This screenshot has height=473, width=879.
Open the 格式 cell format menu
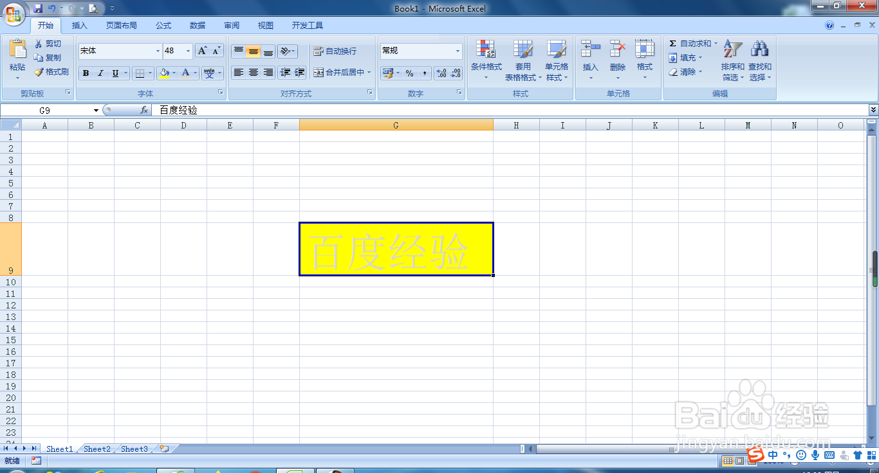point(645,60)
